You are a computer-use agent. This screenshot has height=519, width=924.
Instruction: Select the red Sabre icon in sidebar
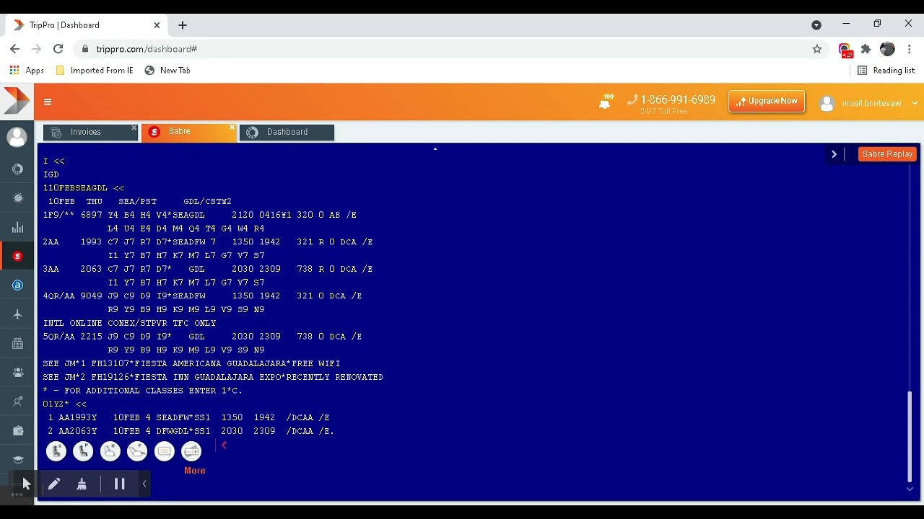(x=17, y=256)
